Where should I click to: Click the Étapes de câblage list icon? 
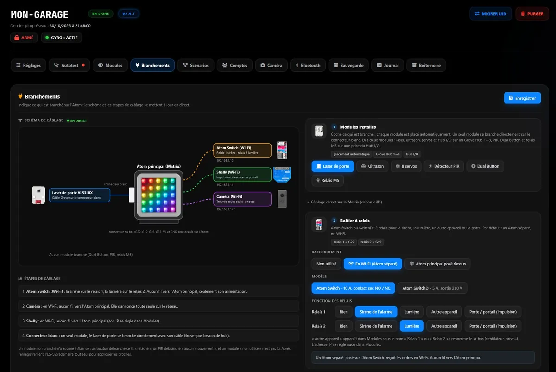point(20,278)
